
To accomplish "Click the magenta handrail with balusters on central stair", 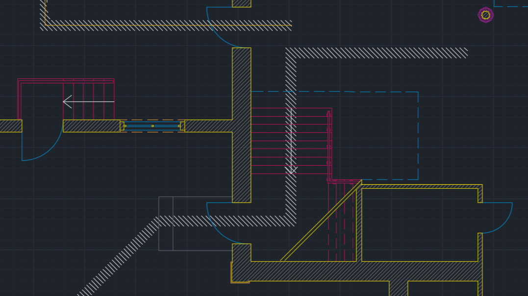I will click(329, 147).
